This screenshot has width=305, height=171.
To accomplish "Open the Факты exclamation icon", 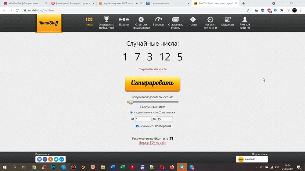I will click(193, 22).
